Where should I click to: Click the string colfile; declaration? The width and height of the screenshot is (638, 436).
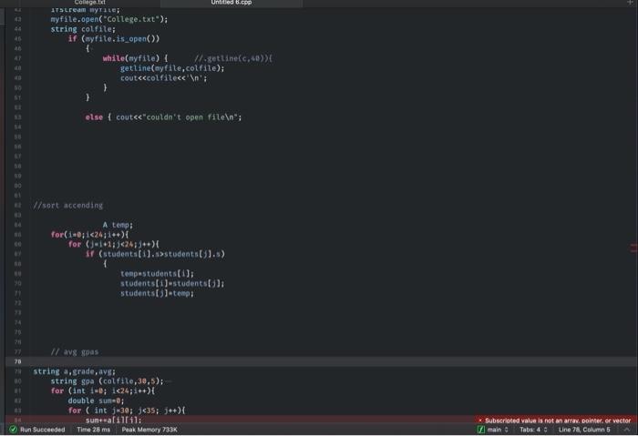[83, 29]
